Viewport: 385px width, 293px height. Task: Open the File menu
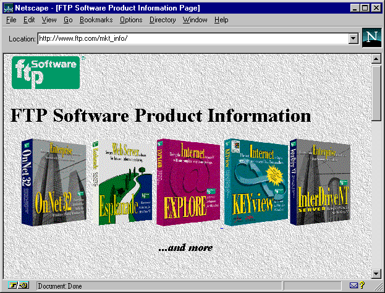(x=11, y=20)
